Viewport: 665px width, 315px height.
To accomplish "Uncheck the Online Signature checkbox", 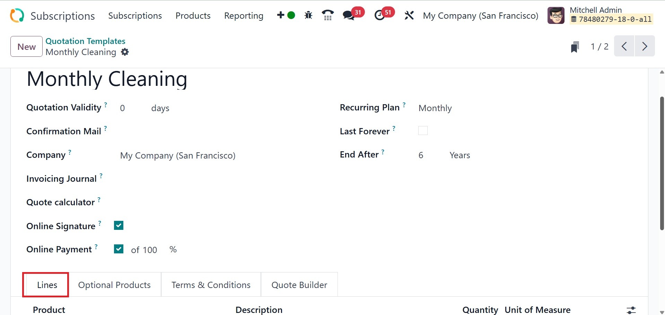I will [x=119, y=226].
